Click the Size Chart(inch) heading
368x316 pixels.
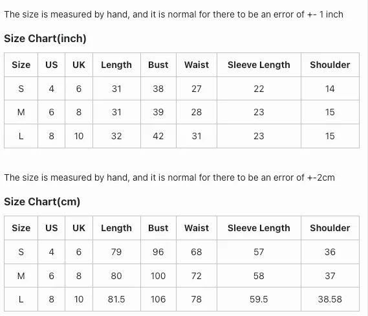point(45,38)
